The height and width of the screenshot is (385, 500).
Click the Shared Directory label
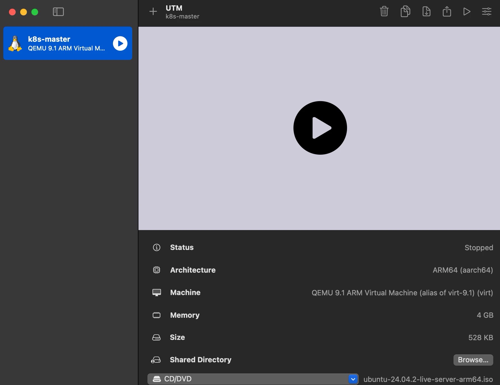(201, 360)
